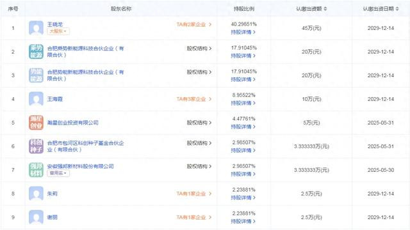View 股权结构 for 合肥市包河区科创种子基金
Image resolution: width=410 pixels, height=230 pixels.
pos(199,143)
